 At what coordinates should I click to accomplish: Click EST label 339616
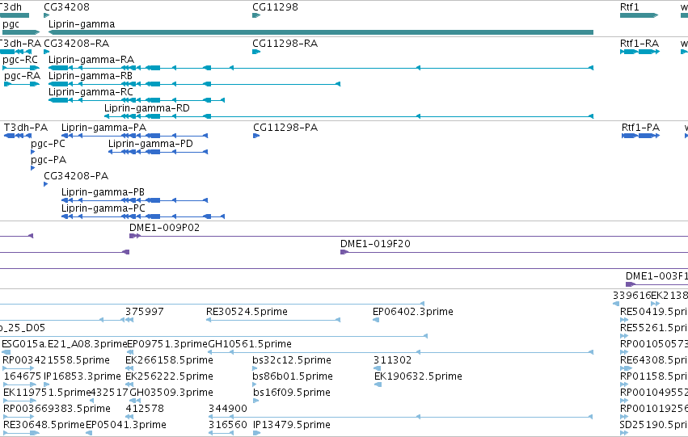[631, 296]
